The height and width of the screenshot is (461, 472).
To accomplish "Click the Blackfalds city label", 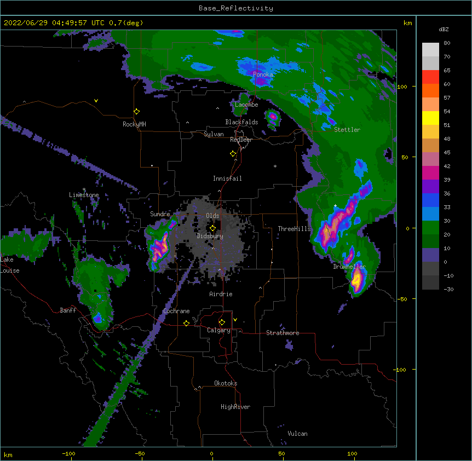I will click(241, 122).
